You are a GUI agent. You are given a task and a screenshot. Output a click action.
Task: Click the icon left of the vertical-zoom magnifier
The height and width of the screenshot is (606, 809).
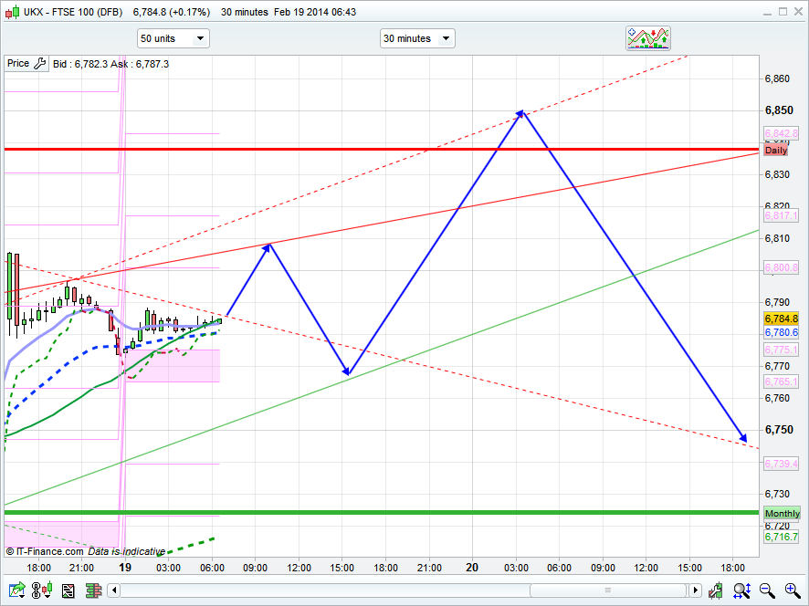tap(717, 590)
